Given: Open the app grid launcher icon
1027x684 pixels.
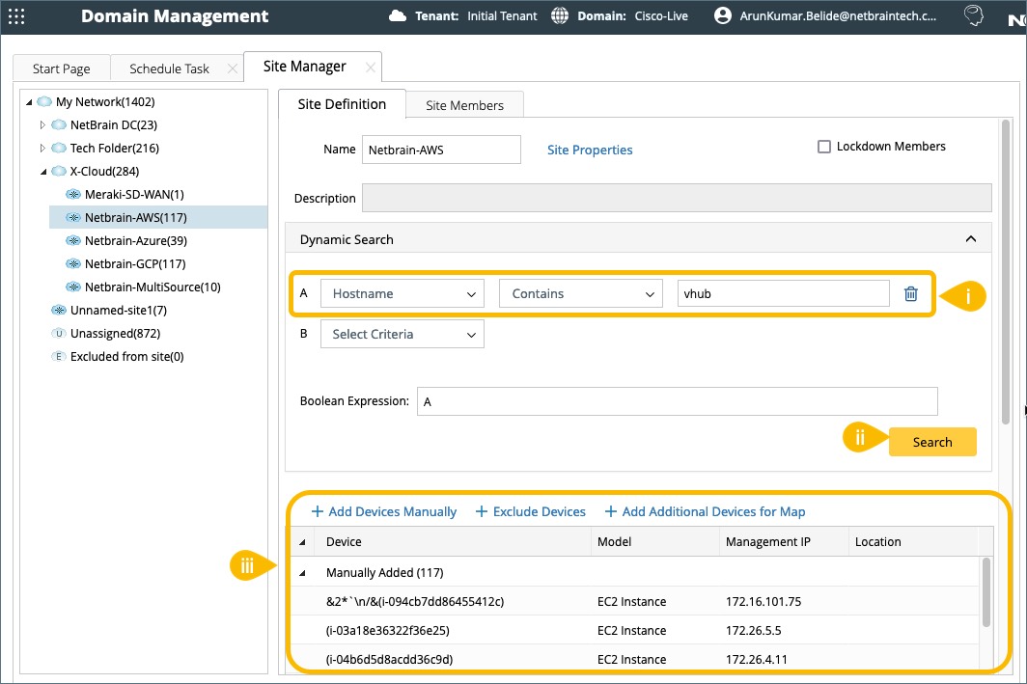Looking at the screenshot, I should 16,16.
